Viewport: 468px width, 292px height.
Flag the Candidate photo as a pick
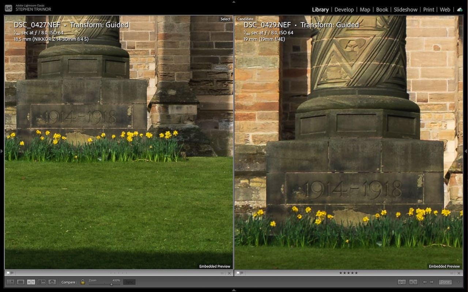(x=238, y=273)
